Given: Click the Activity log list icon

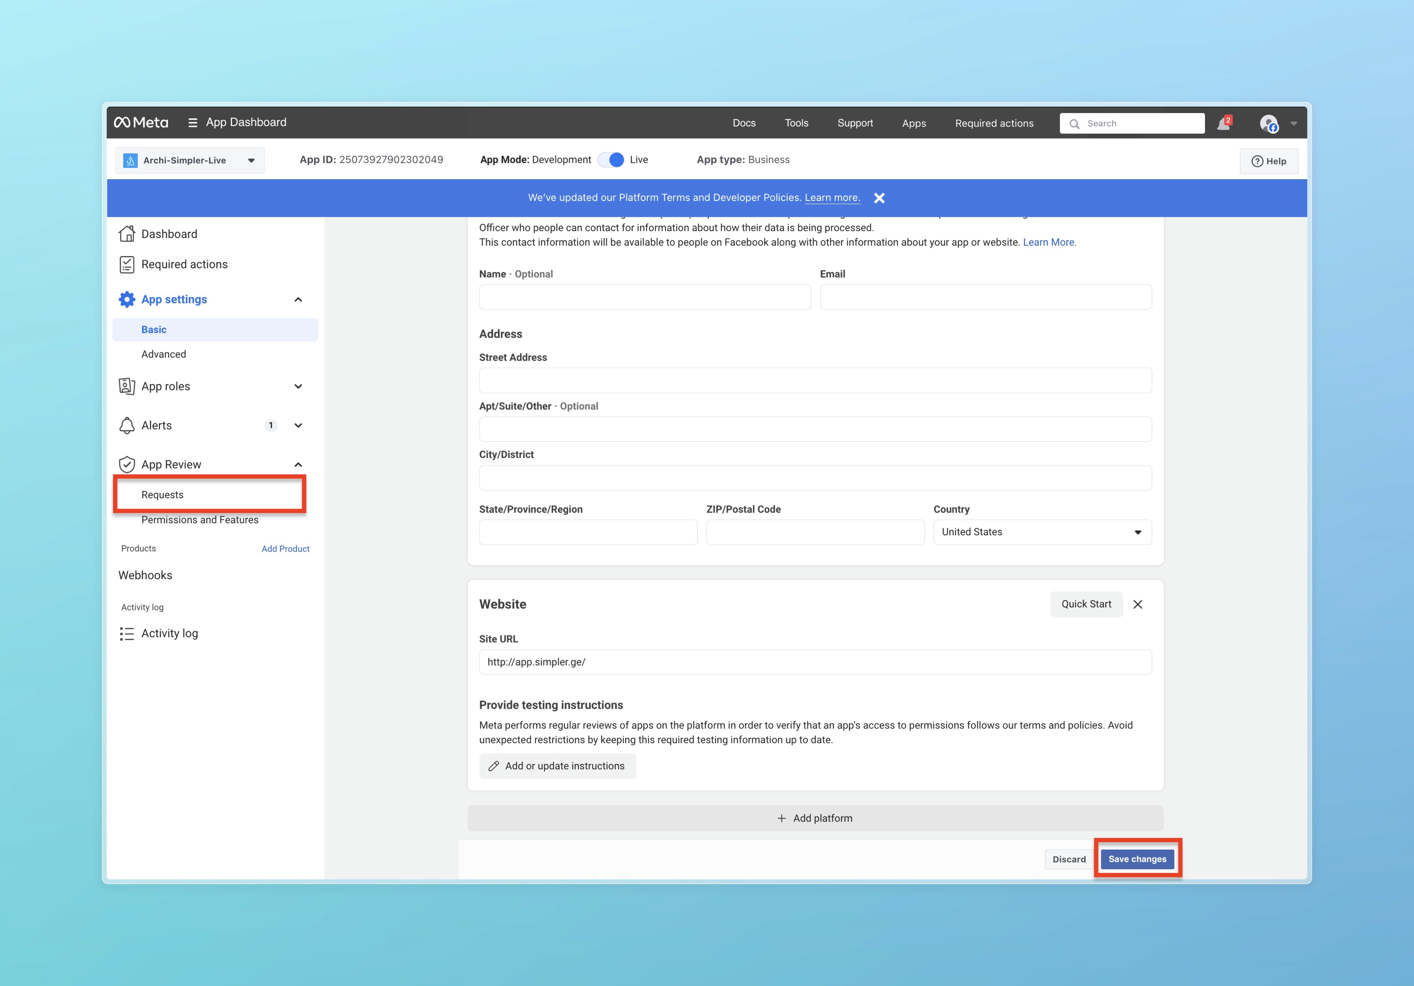Looking at the screenshot, I should [x=127, y=633].
